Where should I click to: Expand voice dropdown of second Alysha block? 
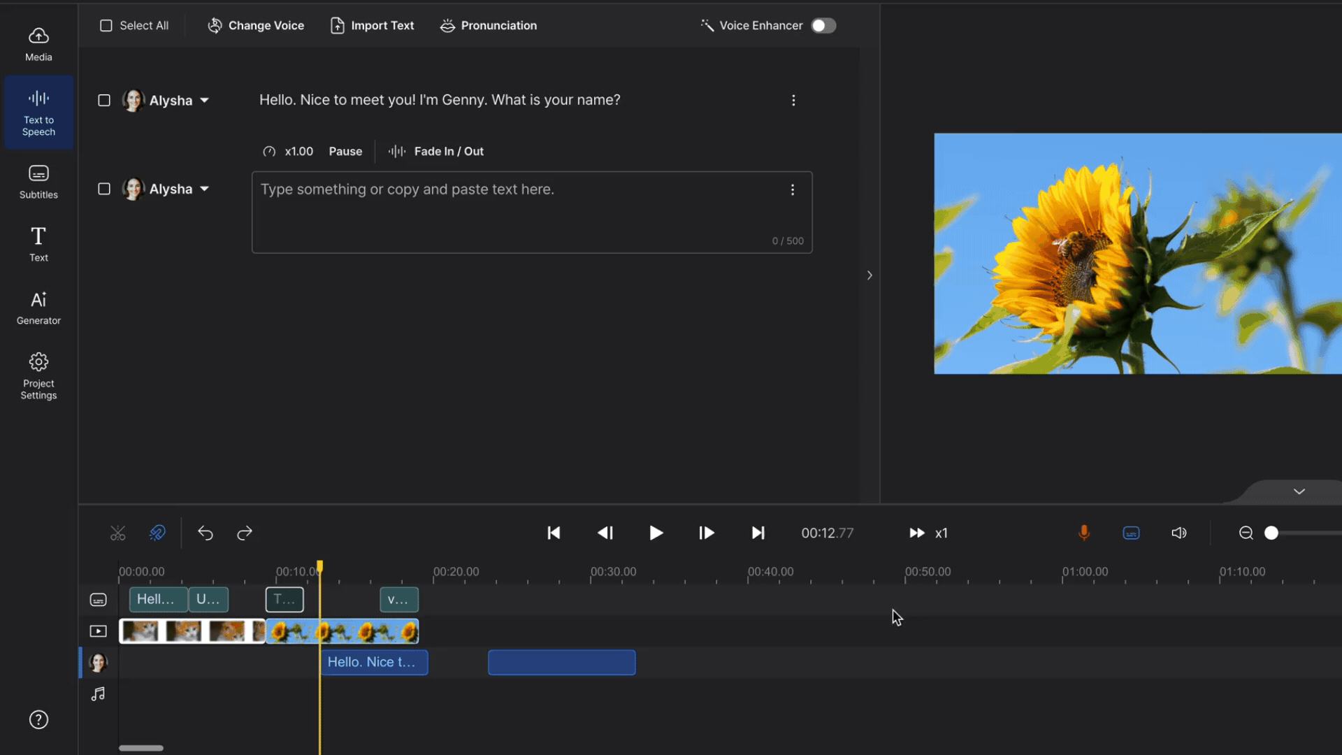pyautogui.click(x=204, y=189)
